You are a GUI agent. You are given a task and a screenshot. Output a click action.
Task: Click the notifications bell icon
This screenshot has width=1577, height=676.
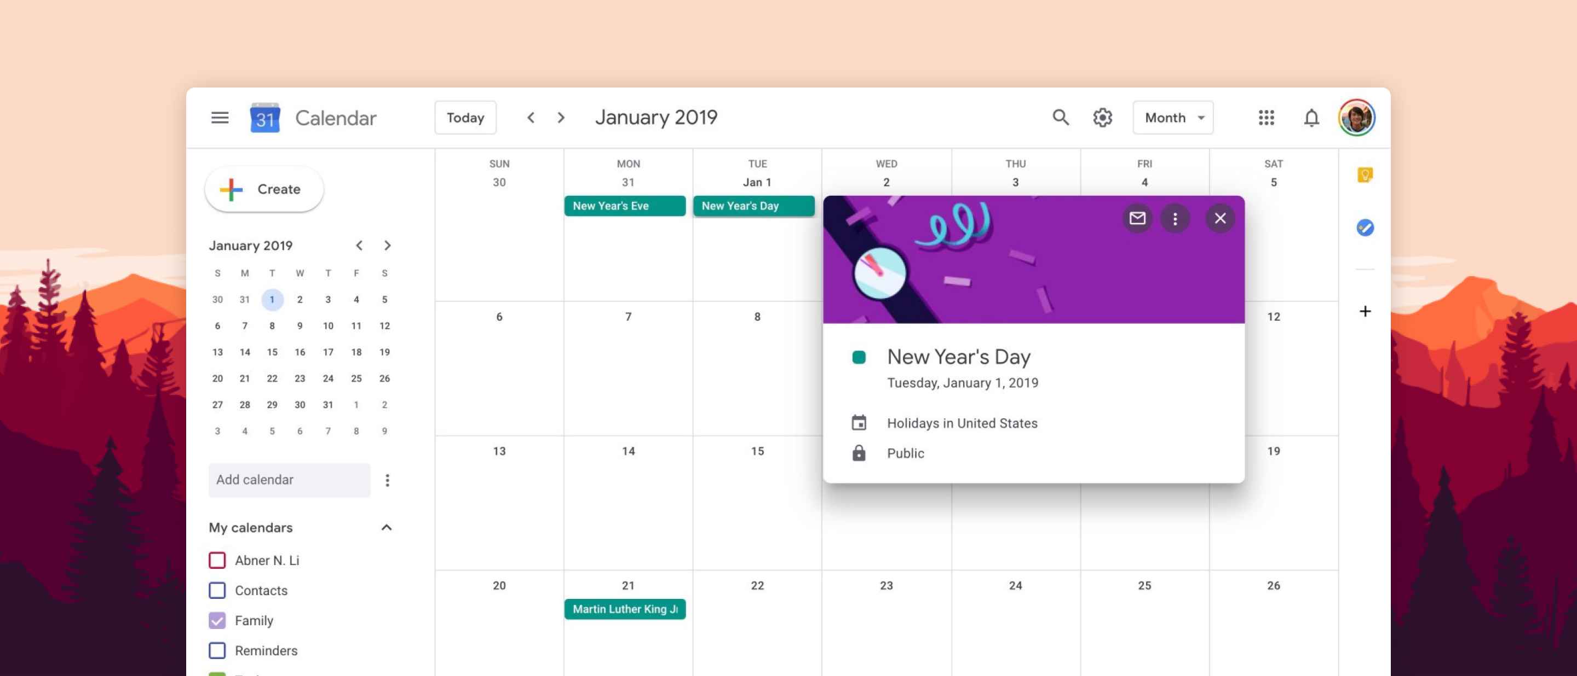tap(1313, 118)
